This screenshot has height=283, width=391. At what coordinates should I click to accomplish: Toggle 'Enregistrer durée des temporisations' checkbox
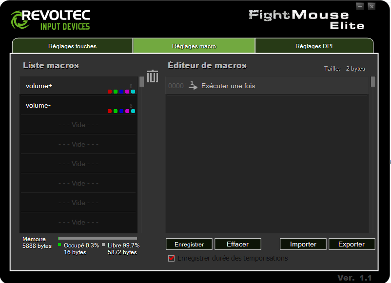(171, 258)
